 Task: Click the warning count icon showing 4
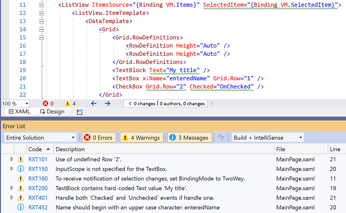[67, 103]
